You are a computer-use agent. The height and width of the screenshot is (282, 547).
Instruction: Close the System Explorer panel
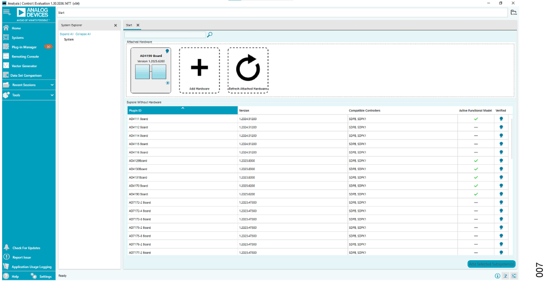click(x=115, y=25)
